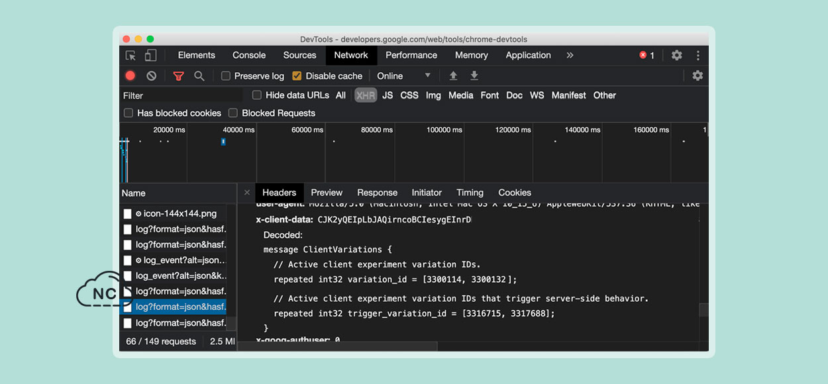Filter requests by WS
The height and width of the screenshot is (384, 828).
pyautogui.click(x=537, y=95)
